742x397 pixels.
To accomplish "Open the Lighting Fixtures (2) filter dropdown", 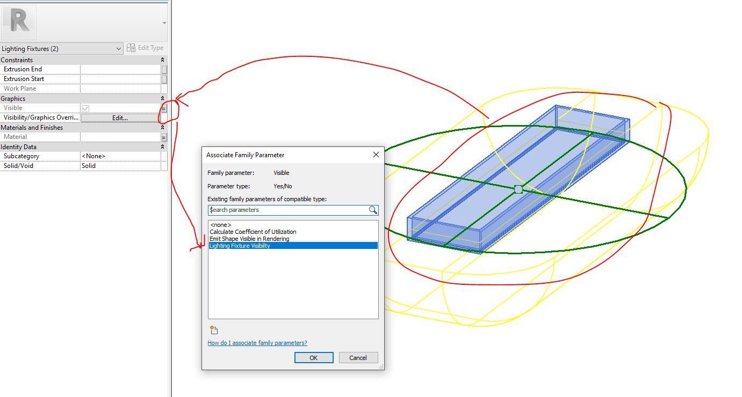I will coord(62,49).
